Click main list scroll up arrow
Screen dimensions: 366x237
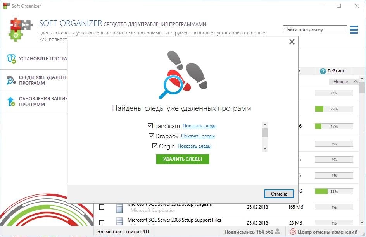pos(362,79)
